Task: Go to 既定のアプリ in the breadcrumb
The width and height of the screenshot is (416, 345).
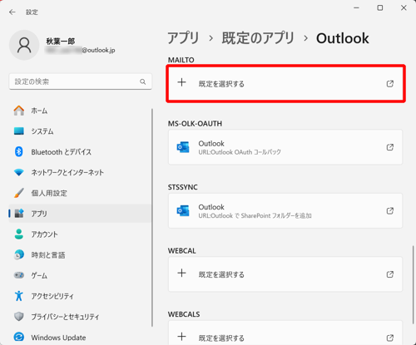Action: [258, 38]
